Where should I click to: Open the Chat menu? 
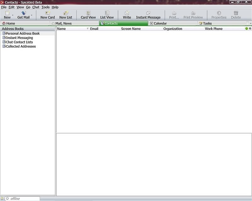(36, 7)
